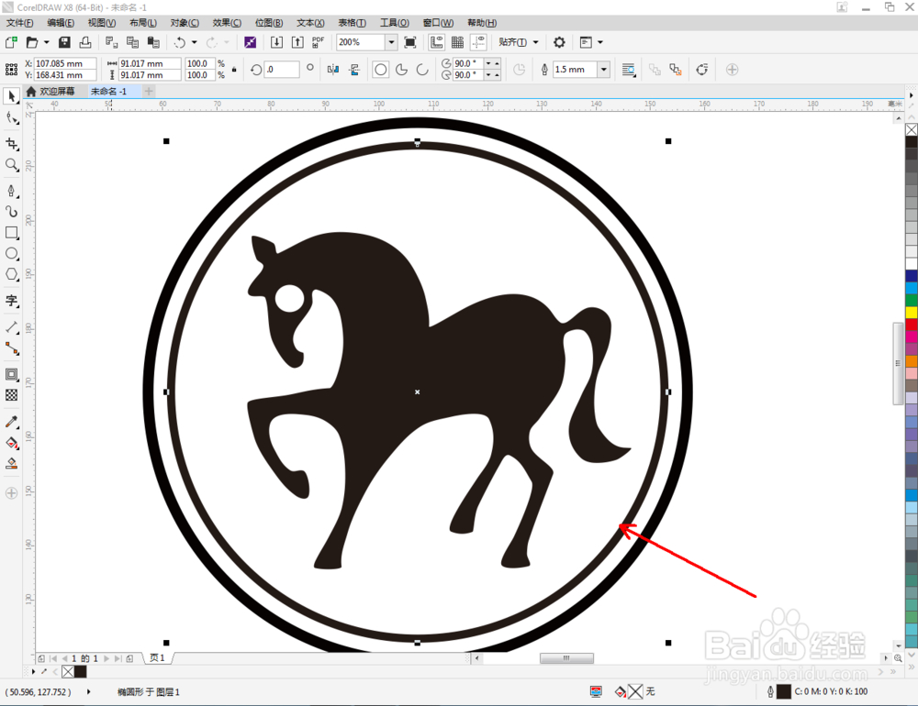Choose the Arc shape type

click(422, 70)
